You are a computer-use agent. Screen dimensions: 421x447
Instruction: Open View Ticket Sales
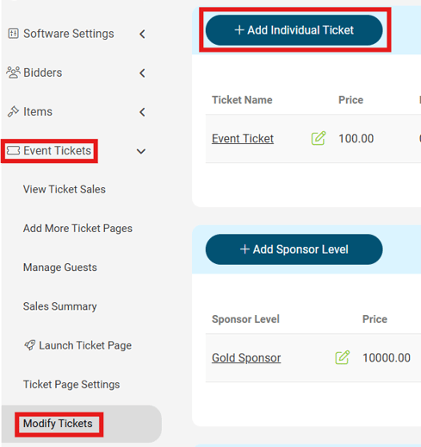[65, 189]
